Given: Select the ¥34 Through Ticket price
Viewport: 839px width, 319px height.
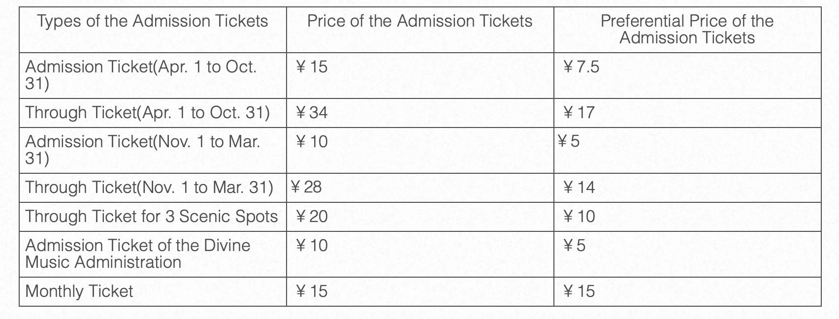Looking at the screenshot, I should [x=312, y=113].
